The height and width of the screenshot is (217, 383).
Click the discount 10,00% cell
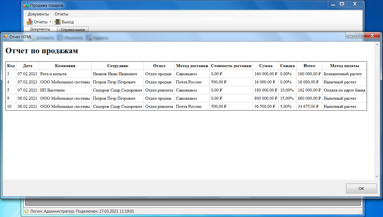point(287,90)
